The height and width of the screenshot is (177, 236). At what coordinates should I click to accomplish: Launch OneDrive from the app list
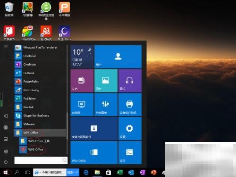tap(40, 56)
